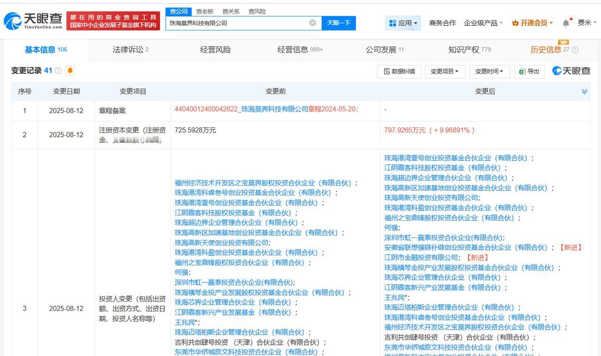The height and width of the screenshot is (356, 601).
Task: Open the 经营风险 tab
Action: tap(216, 50)
